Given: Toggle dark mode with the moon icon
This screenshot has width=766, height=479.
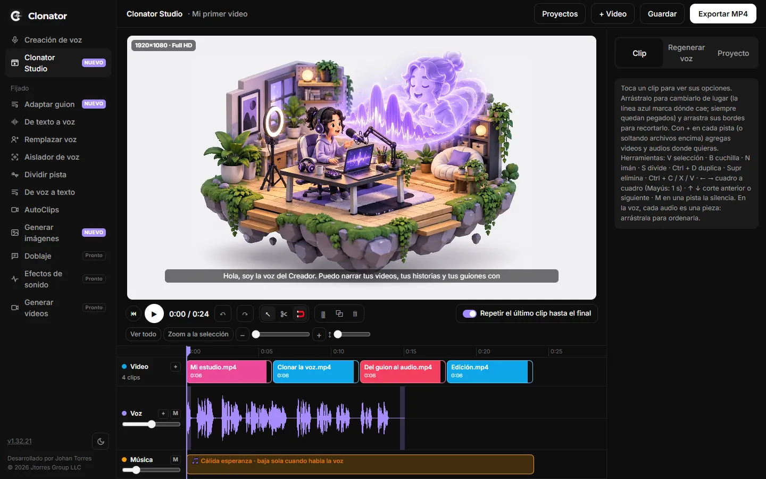Looking at the screenshot, I should pyautogui.click(x=101, y=441).
